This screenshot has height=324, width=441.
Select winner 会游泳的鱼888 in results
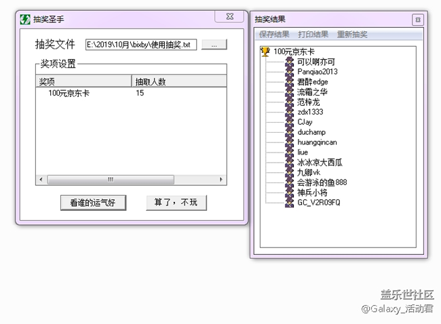(322, 182)
